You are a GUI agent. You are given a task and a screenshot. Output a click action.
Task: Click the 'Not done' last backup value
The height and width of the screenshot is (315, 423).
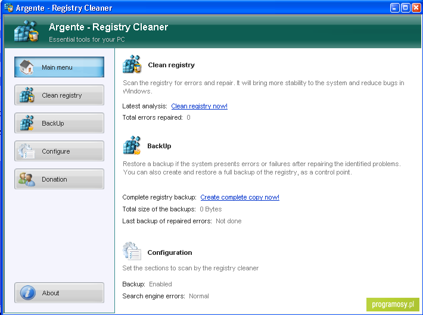(229, 221)
